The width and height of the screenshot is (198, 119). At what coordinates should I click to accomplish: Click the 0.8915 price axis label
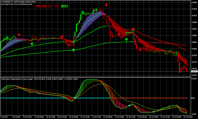coord(194,16)
